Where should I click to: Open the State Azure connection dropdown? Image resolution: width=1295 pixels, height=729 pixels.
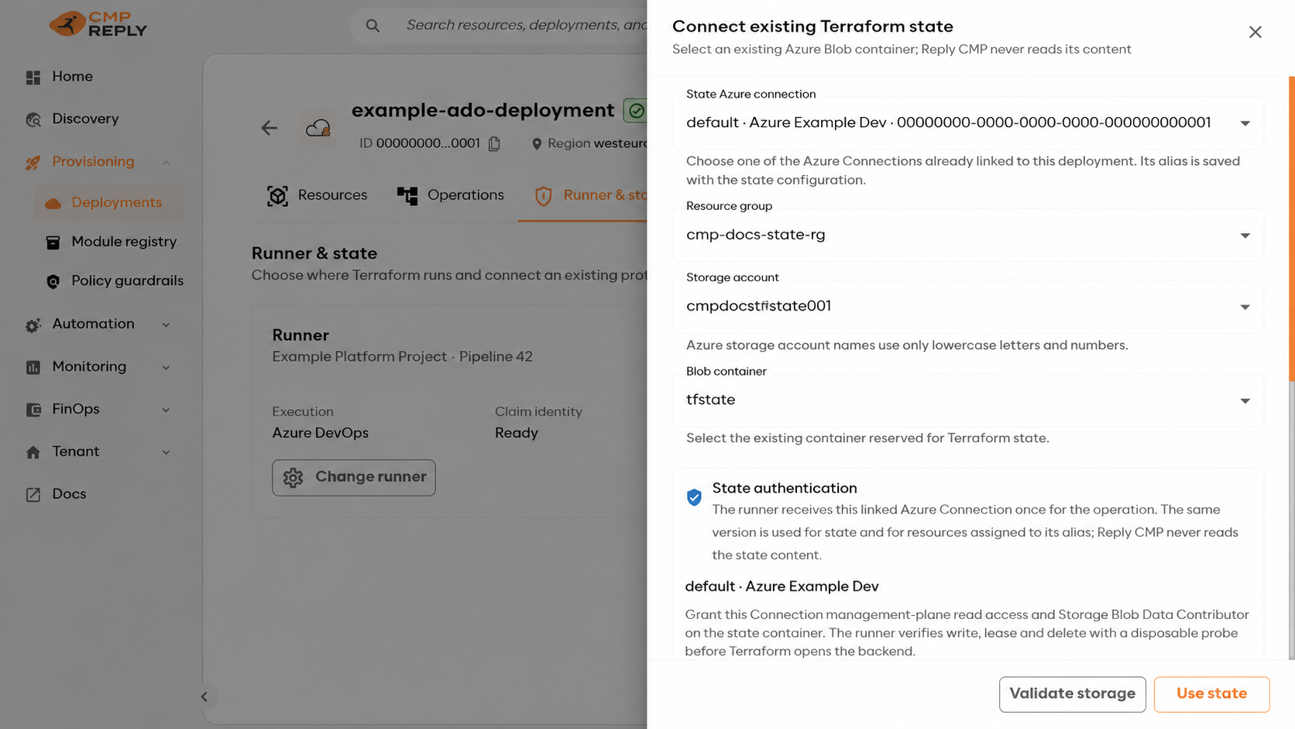click(967, 123)
